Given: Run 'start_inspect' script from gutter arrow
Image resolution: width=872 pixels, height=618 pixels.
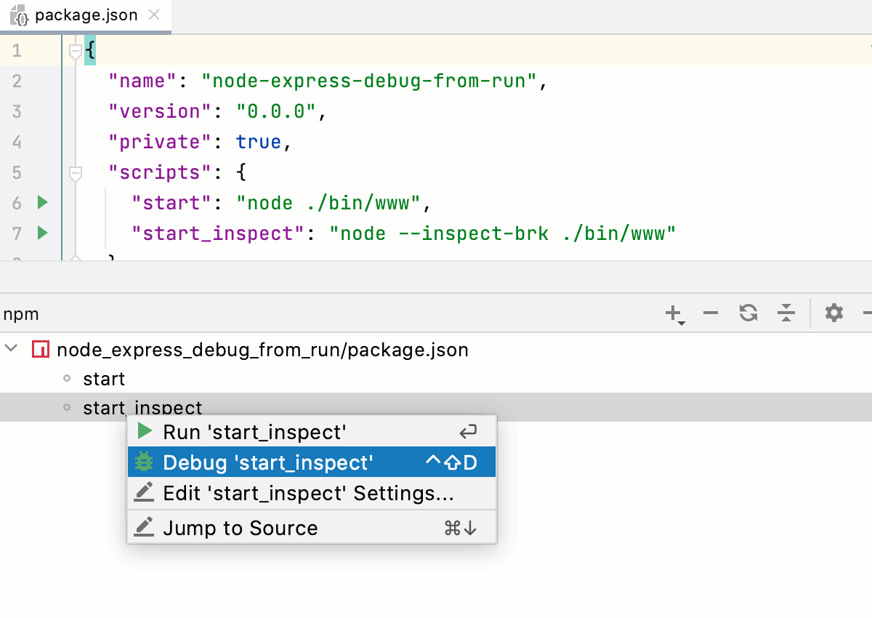Looking at the screenshot, I should (x=42, y=233).
